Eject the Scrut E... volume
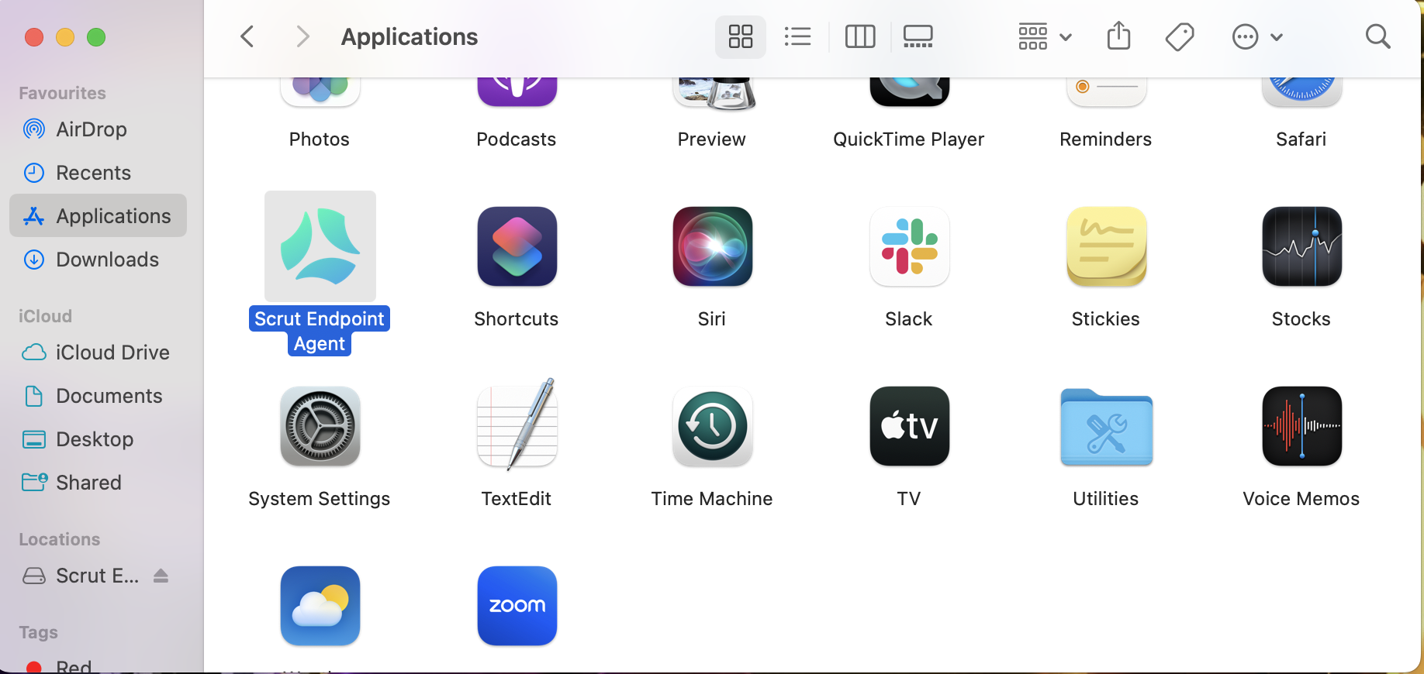This screenshot has width=1424, height=674. [x=161, y=576]
